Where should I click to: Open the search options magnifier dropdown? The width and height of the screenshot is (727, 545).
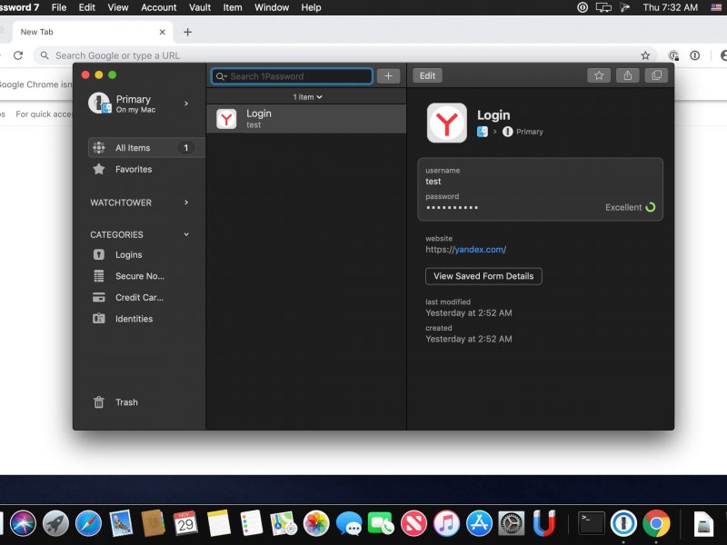[x=222, y=76]
